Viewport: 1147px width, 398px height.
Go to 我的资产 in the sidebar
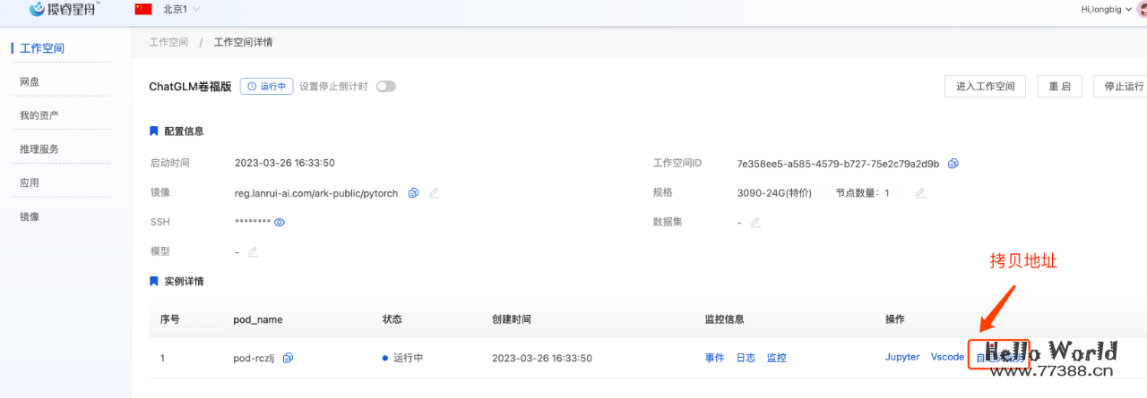(x=39, y=115)
